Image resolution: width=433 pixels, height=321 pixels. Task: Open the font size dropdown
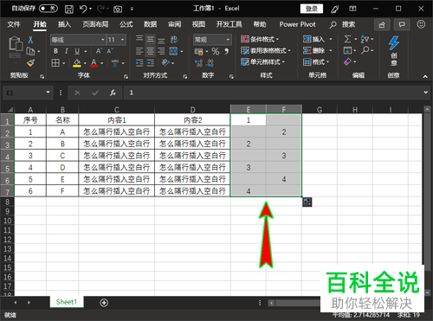[123, 40]
